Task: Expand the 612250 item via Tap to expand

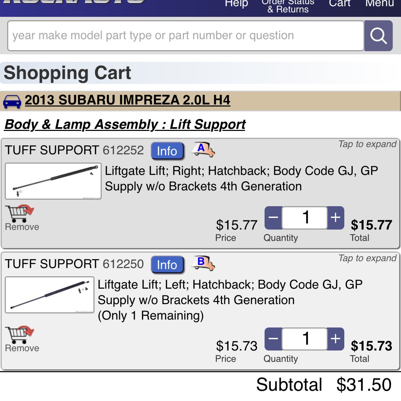Action: (x=367, y=258)
